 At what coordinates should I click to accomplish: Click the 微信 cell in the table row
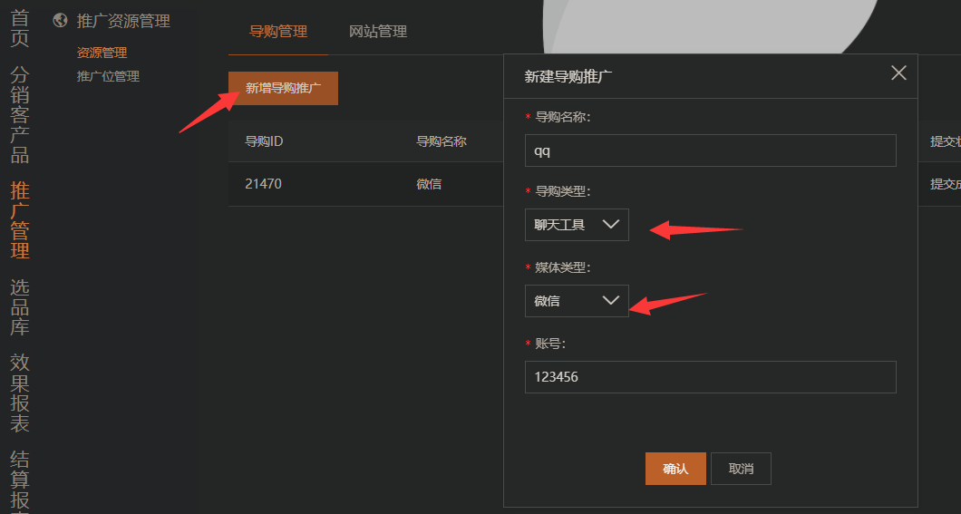click(x=429, y=184)
